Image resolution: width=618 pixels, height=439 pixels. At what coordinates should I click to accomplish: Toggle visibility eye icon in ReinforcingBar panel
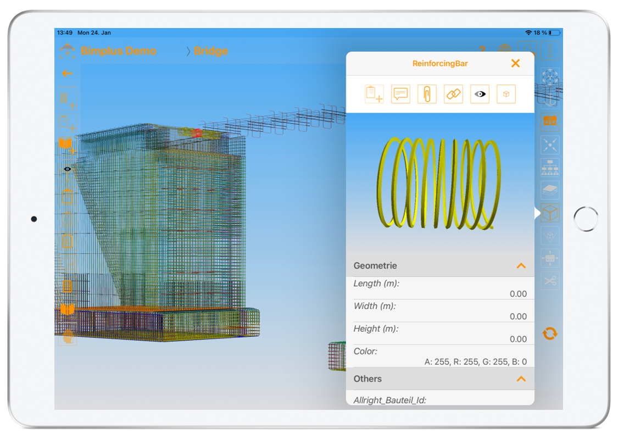(480, 94)
